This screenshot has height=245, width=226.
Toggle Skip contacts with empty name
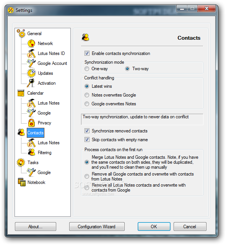coord(87,140)
